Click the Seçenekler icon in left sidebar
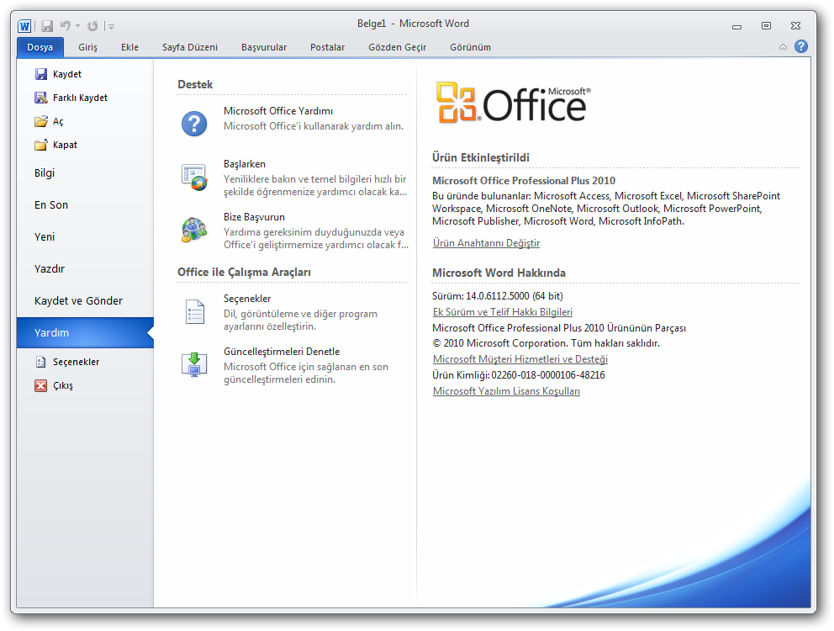 (41, 362)
